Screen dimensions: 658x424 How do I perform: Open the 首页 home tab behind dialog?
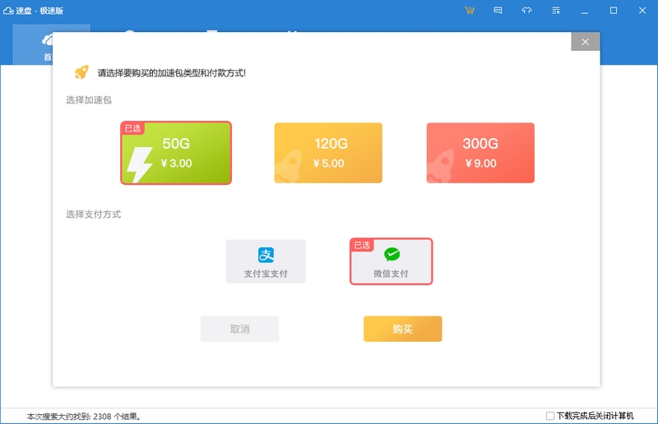51,44
